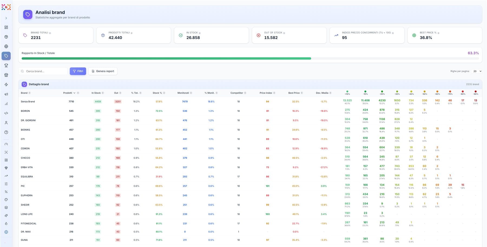Viewport: 487px width, 247px height.
Task: Open the Filtri filter button
Action: 78,71
